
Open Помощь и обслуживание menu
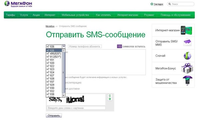point(176,15)
